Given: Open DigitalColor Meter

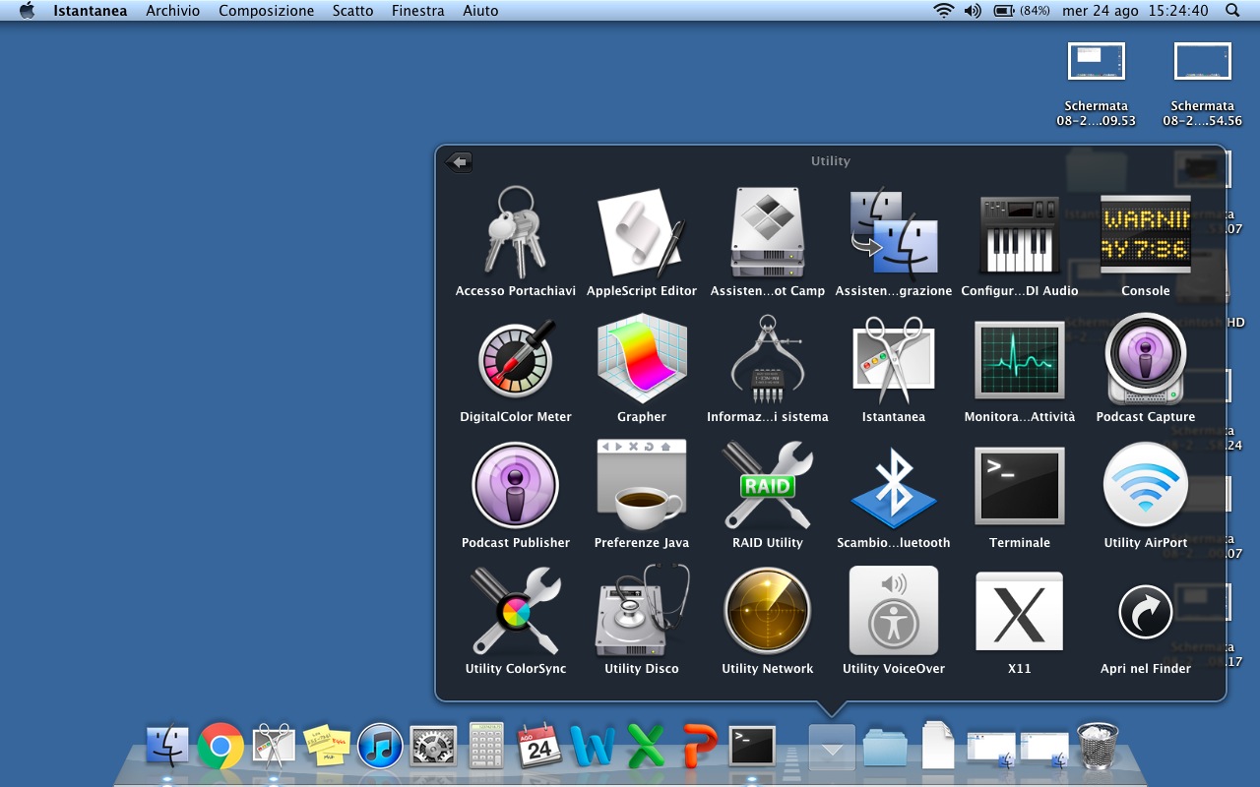Looking at the screenshot, I should 516,358.
